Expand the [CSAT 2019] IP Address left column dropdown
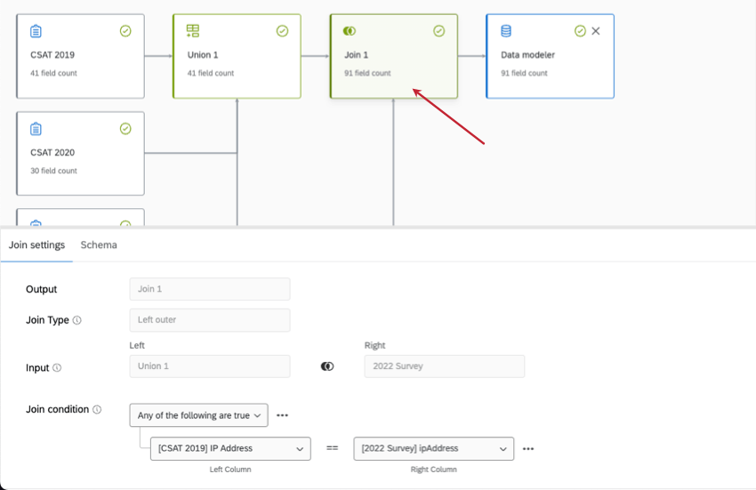 click(230, 449)
